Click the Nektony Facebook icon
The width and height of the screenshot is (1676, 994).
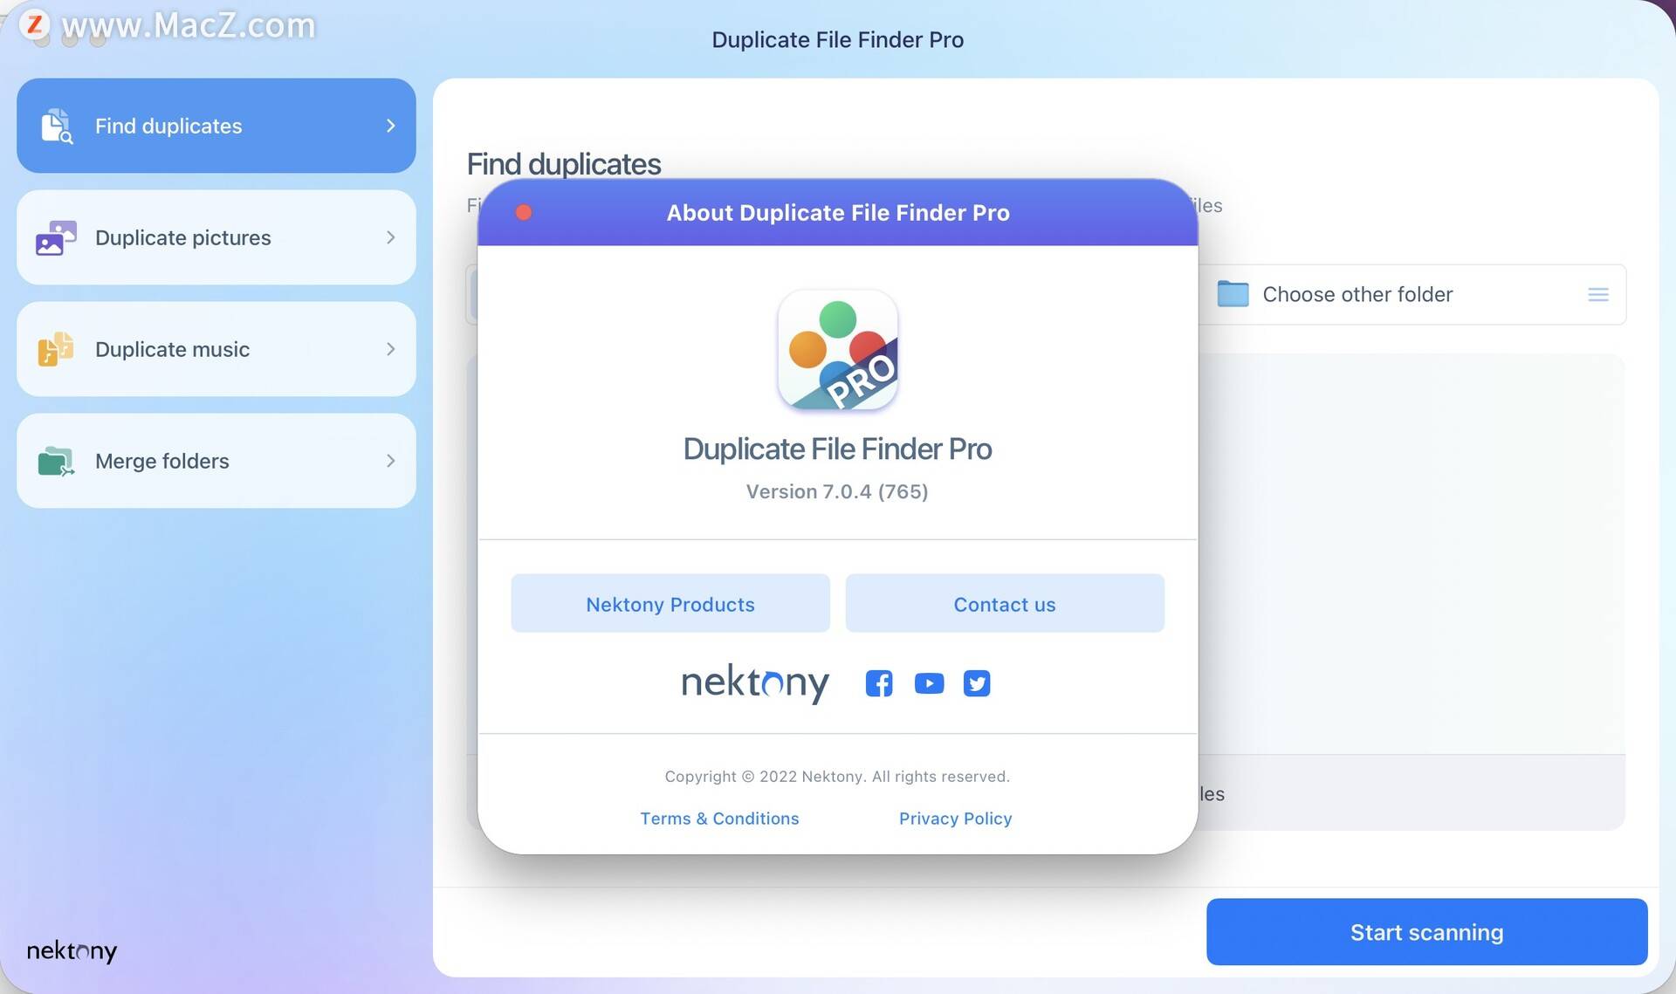tap(879, 682)
